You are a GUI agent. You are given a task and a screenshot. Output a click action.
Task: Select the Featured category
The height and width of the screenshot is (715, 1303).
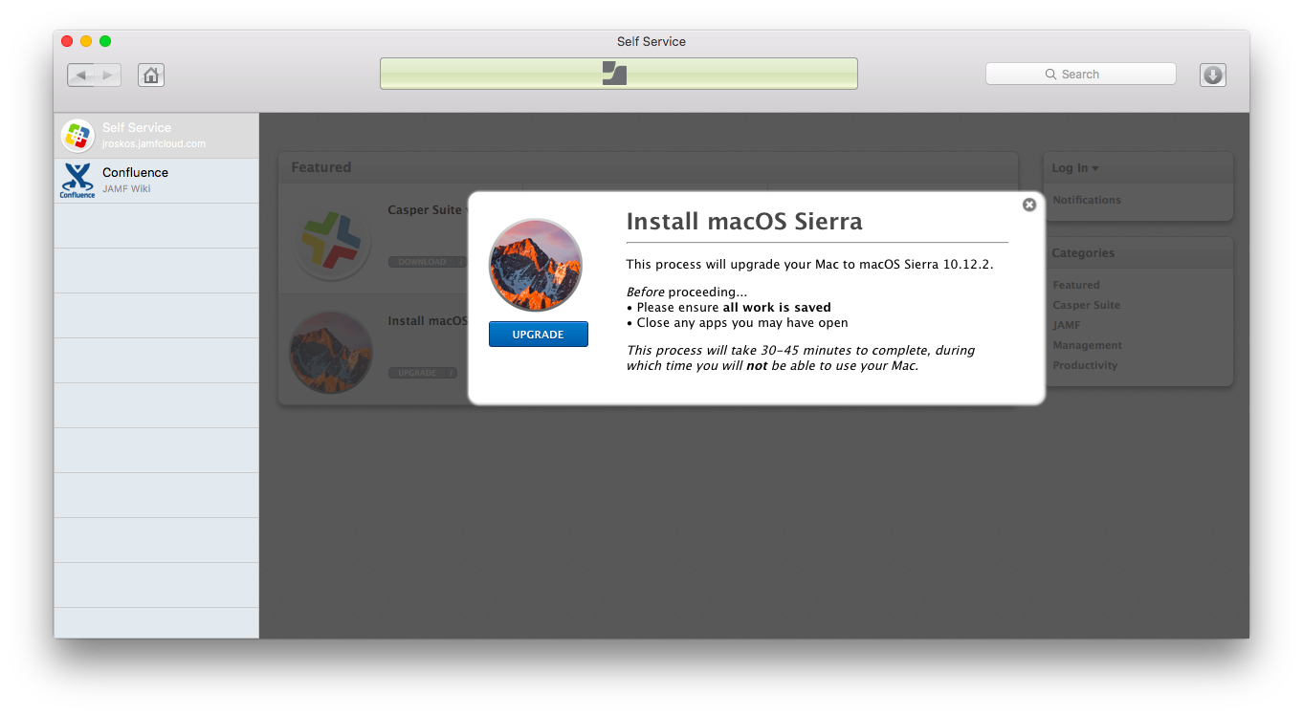pos(1076,285)
